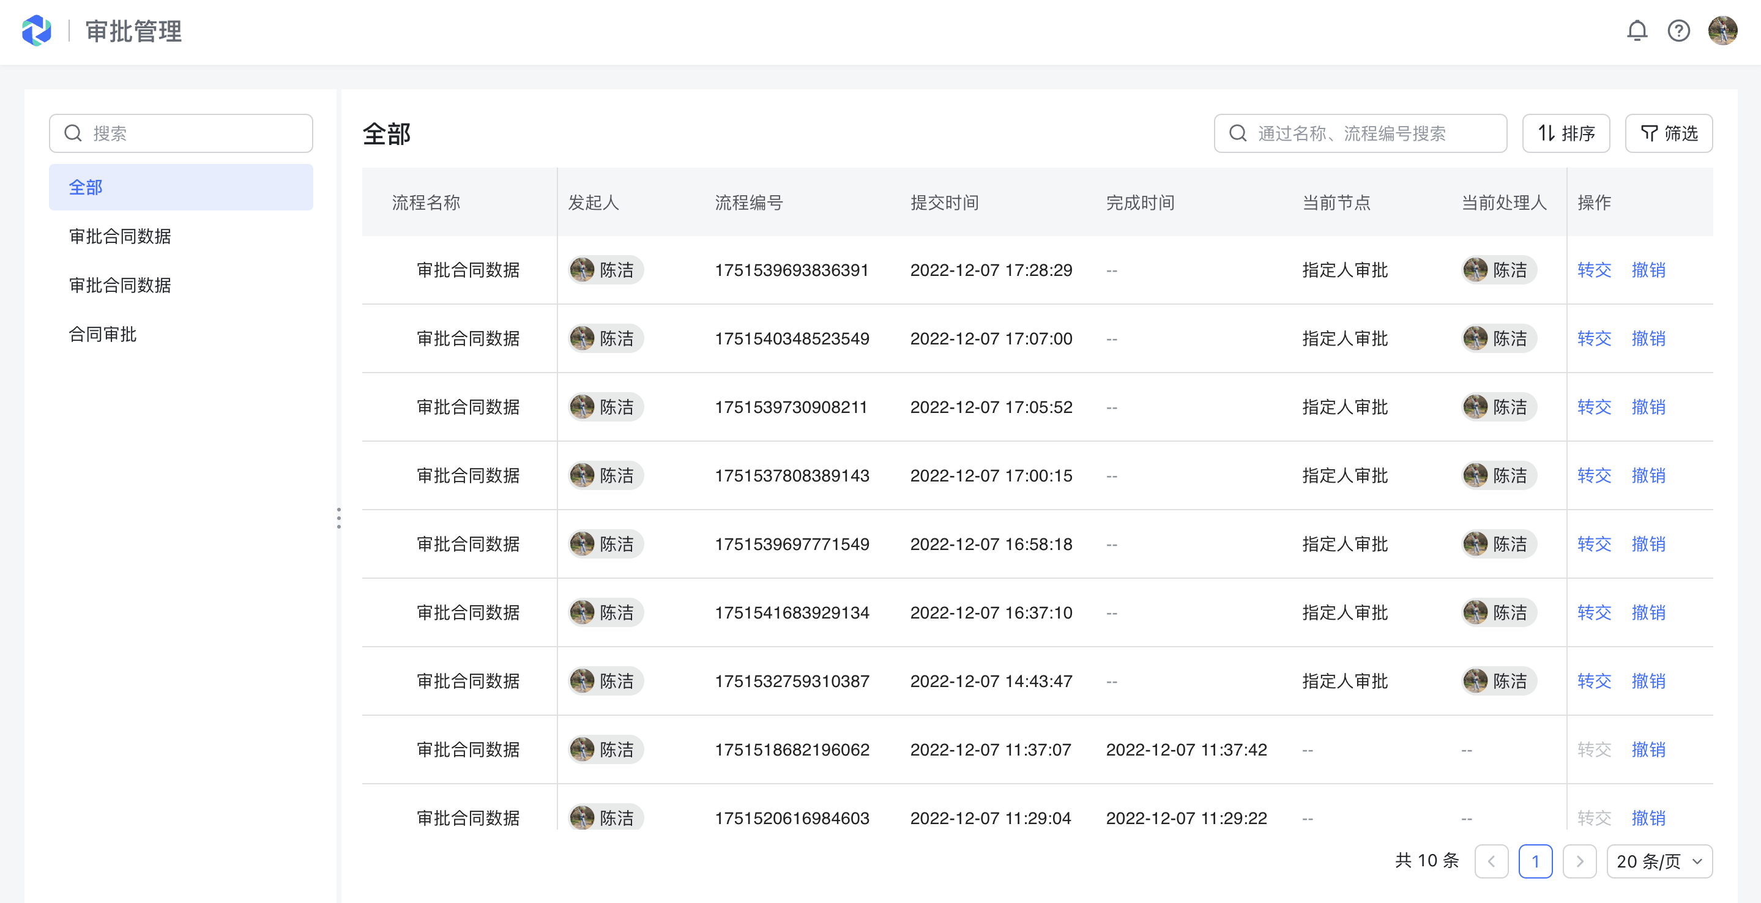Click the 审批管理 header title
The width and height of the screenshot is (1761, 903).
coord(134,31)
